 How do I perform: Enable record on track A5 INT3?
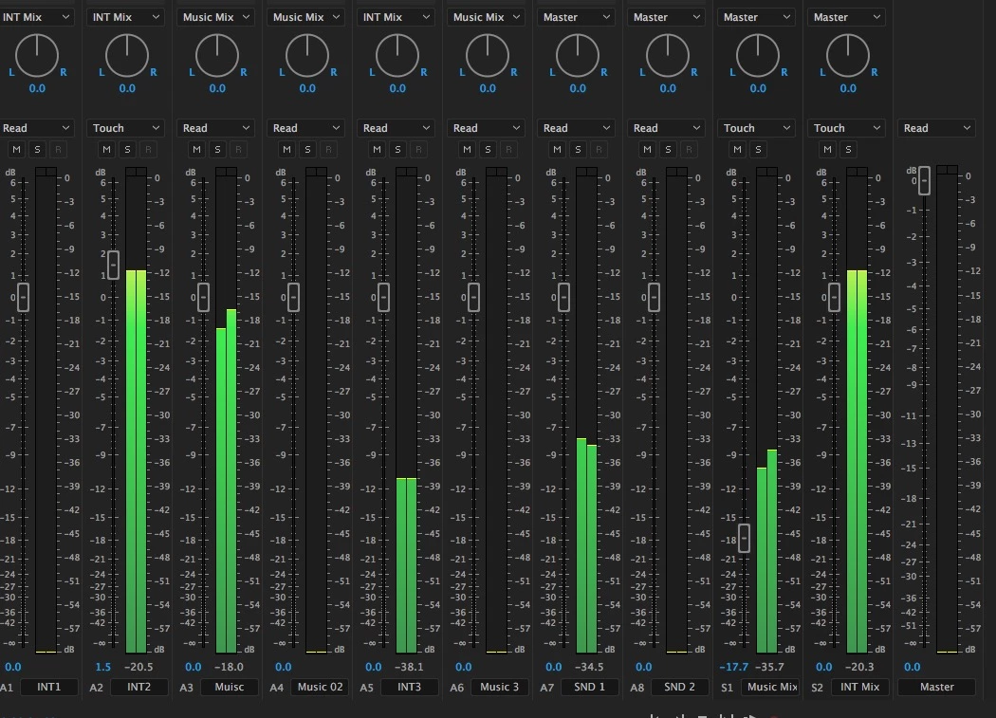(x=419, y=149)
